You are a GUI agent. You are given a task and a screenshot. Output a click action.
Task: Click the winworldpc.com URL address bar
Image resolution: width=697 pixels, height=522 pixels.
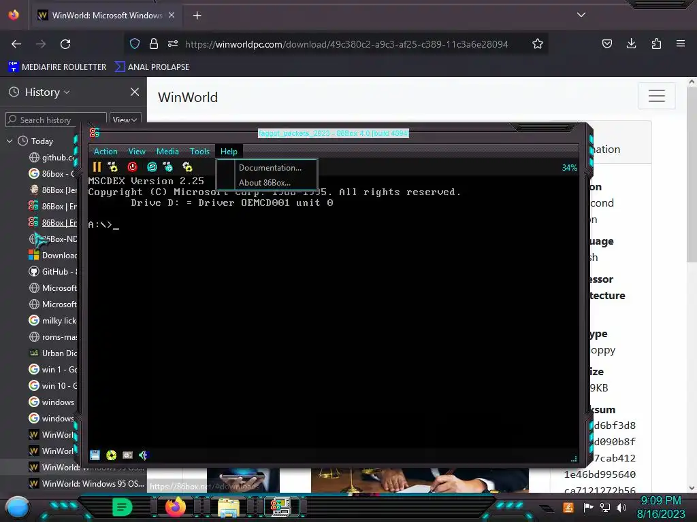[346, 44]
